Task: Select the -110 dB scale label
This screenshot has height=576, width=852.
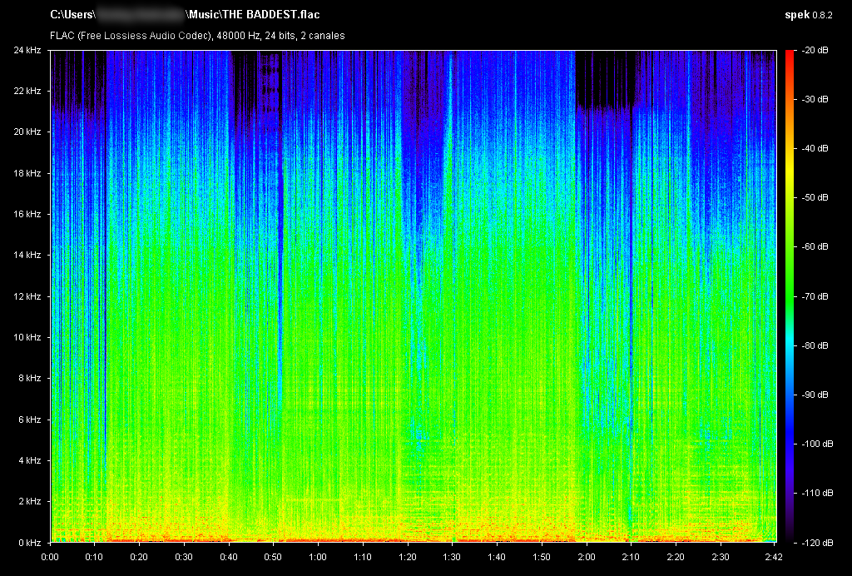Action: 817,493
